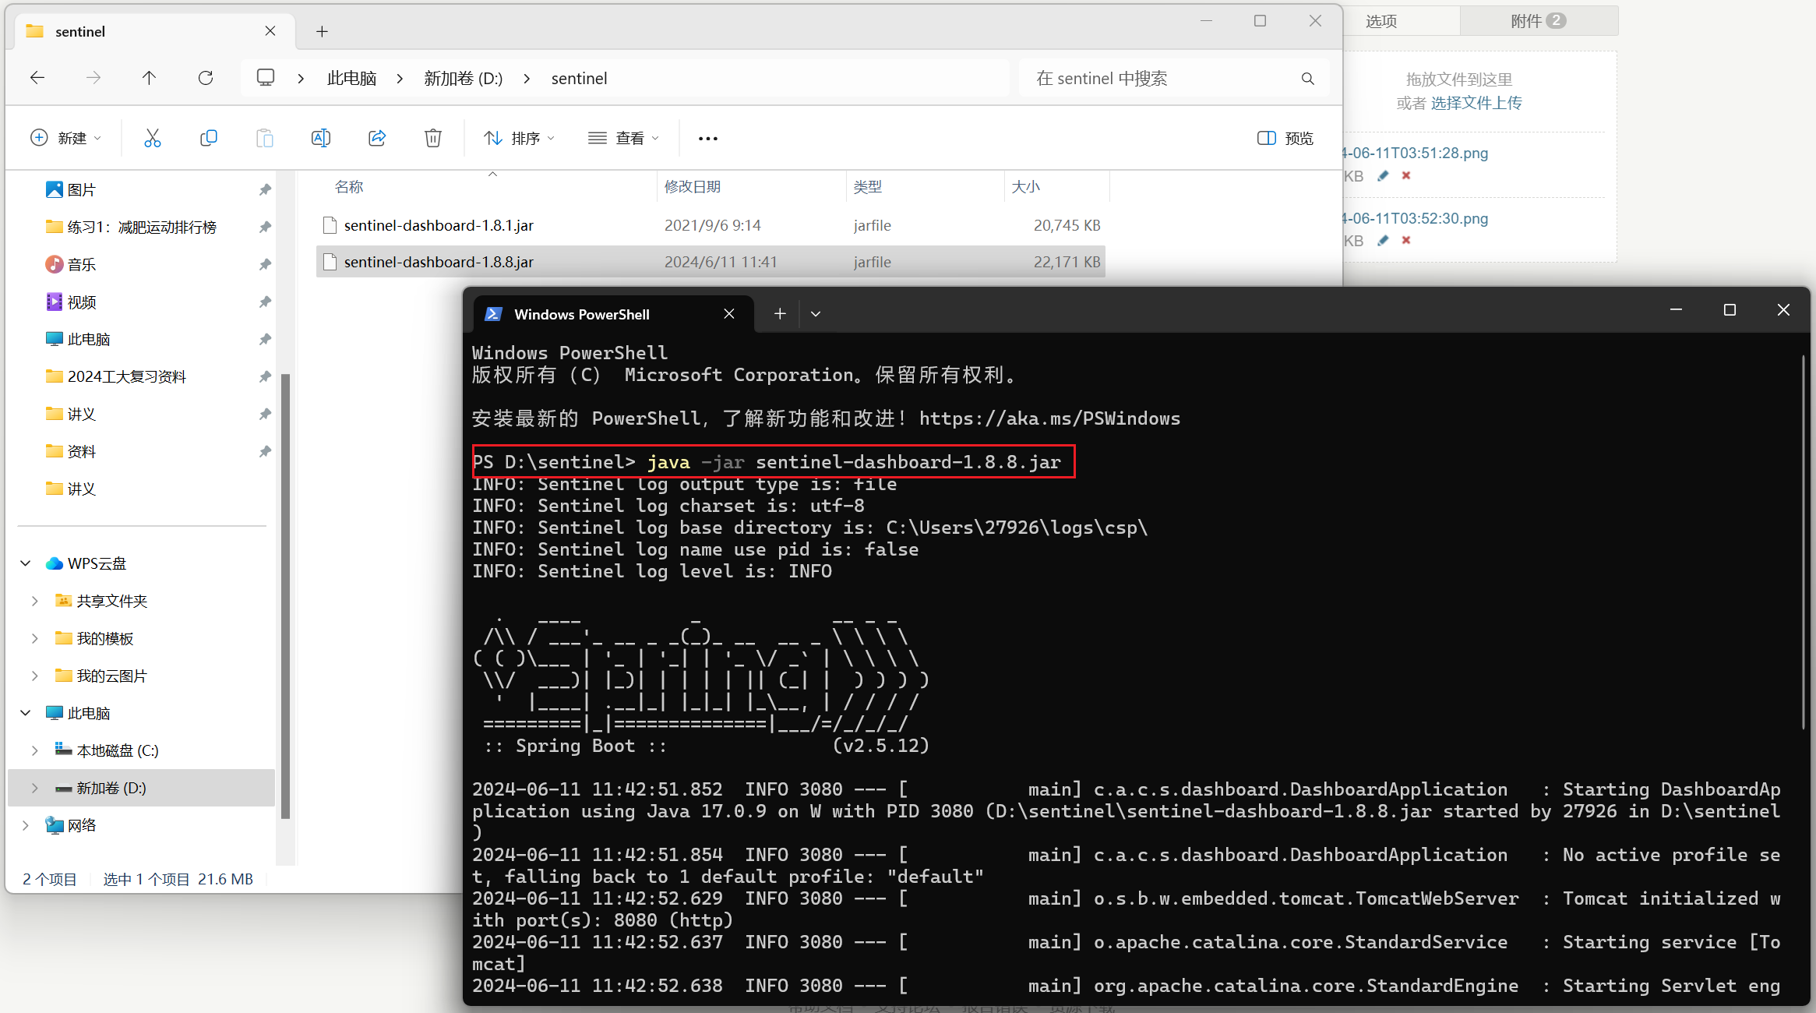Screen dimensions: 1816x1013
Task: Open the 新建 dropdown menu
Action: tap(65, 138)
